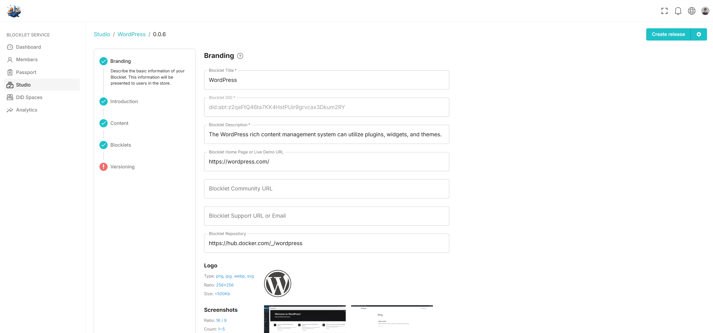Click the WordPress breadcrumb link

click(x=132, y=34)
